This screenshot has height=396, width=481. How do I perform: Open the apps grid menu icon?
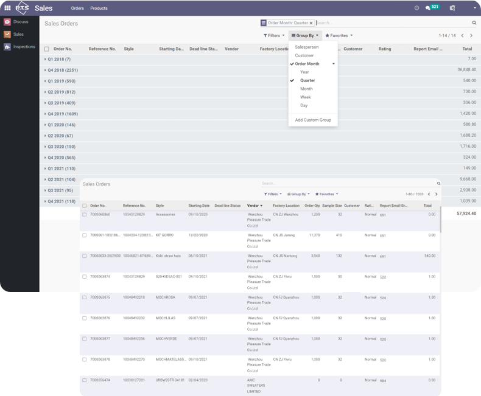7,8
